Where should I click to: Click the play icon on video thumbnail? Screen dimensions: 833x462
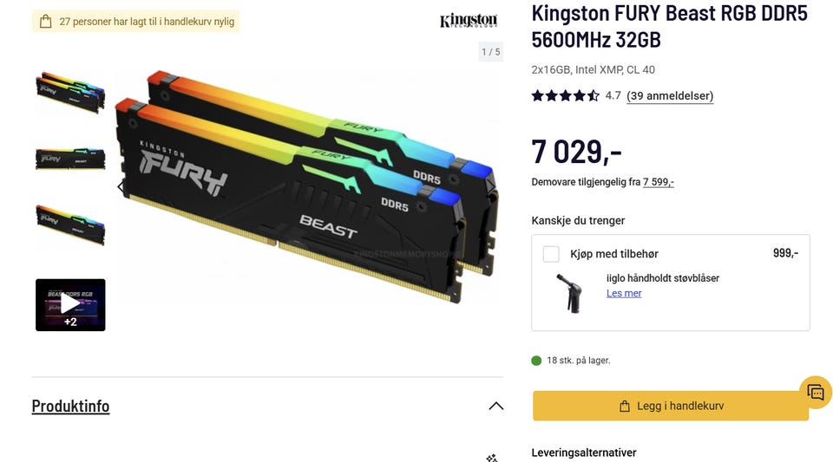[70, 303]
